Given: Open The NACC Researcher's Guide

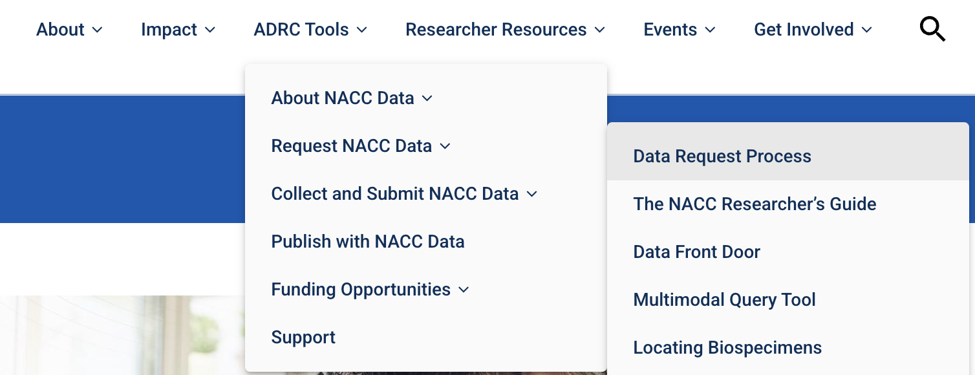Looking at the screenshot, I should [x=755, y=204].
